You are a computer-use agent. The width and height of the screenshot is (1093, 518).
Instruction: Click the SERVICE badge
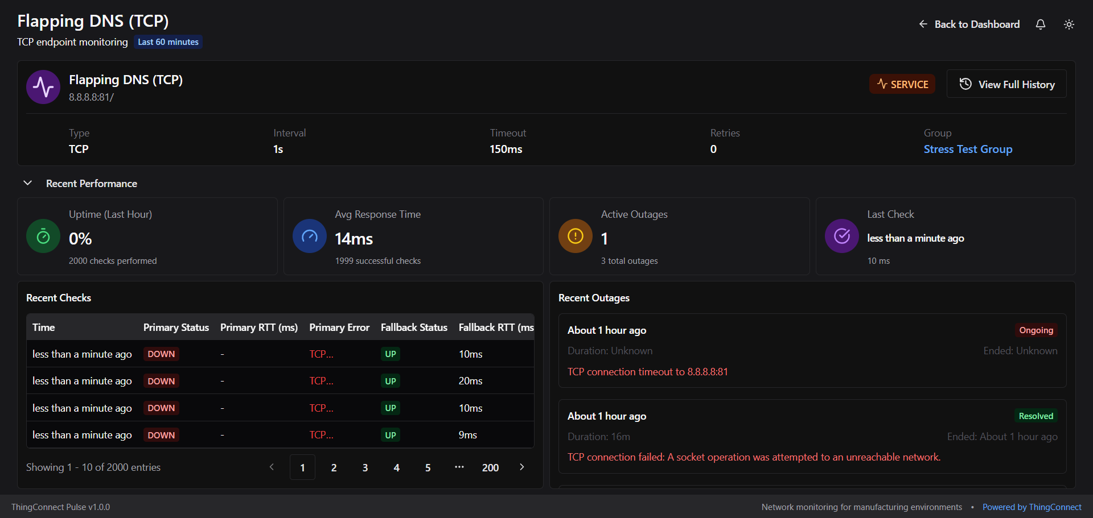point(902,84)
